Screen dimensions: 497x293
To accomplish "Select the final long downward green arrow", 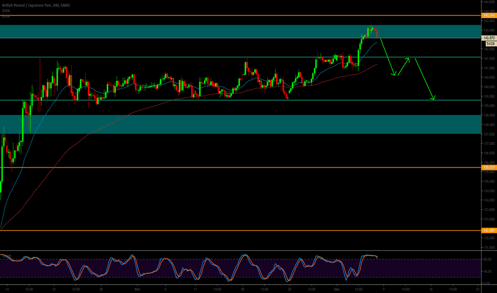I will tap(424, 79).
